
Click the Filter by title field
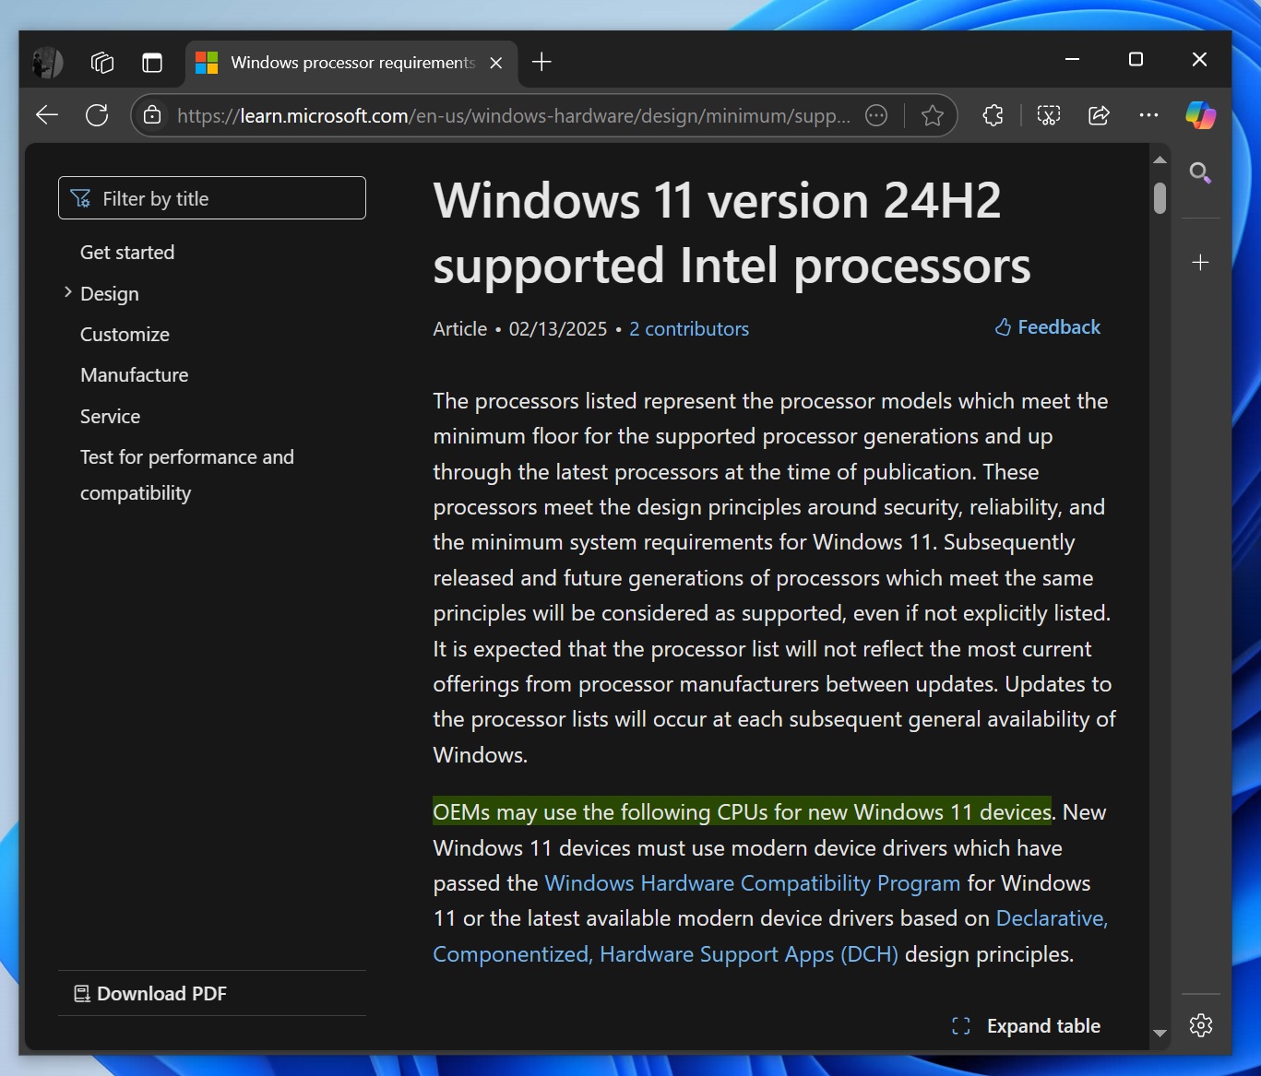pyautogui.click(x=211, y=197)
